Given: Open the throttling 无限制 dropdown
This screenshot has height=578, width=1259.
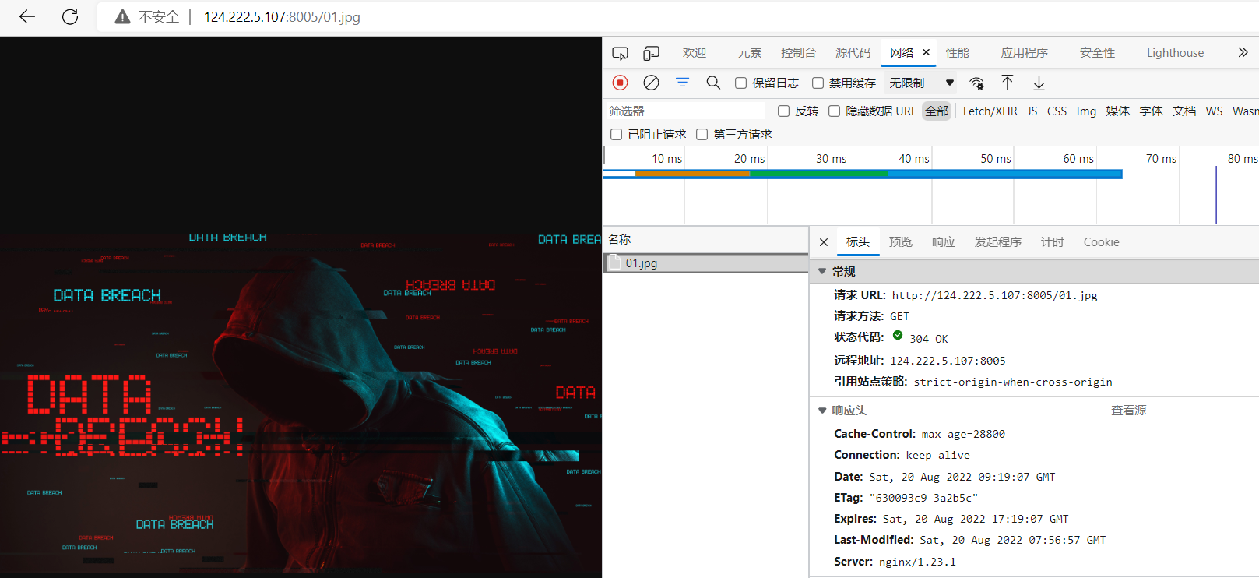Looking at the screenshot, I should click(x=922, y=83).
